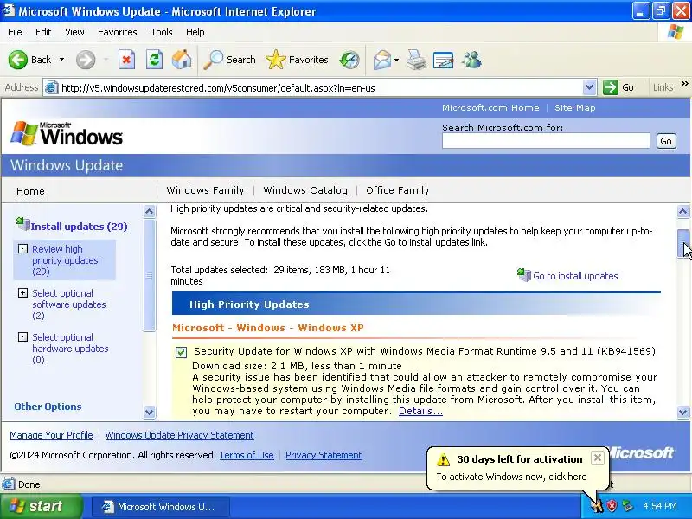The width and height of the screenshot is (692, 519).
Task: Open the Windows Start button
Action: click(42, 506)
